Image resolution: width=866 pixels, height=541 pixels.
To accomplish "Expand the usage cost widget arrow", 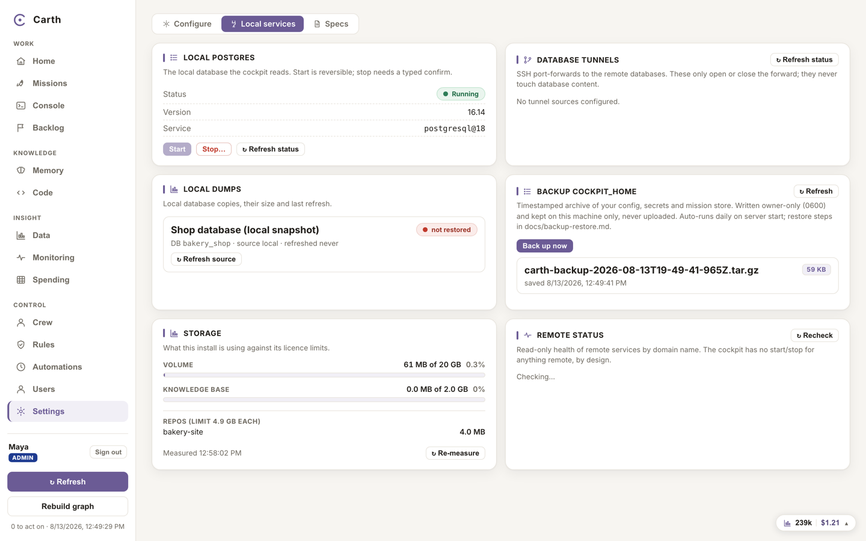I will pyautogui.click(x=846, y=524).
